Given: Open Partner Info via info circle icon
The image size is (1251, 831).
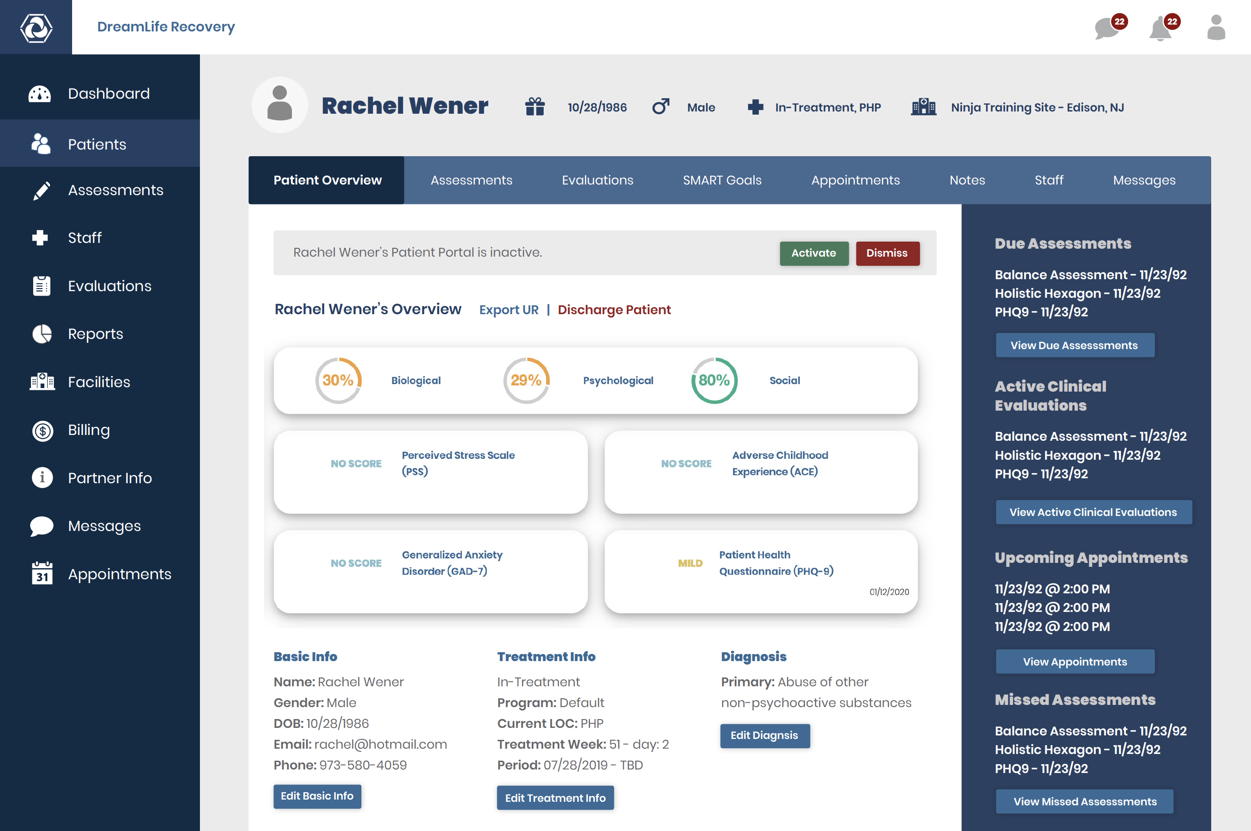Looking at the screenshot, I should pos(42,478).
